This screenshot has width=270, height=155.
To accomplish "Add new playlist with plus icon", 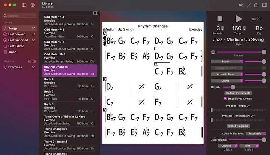I will 34,61.
